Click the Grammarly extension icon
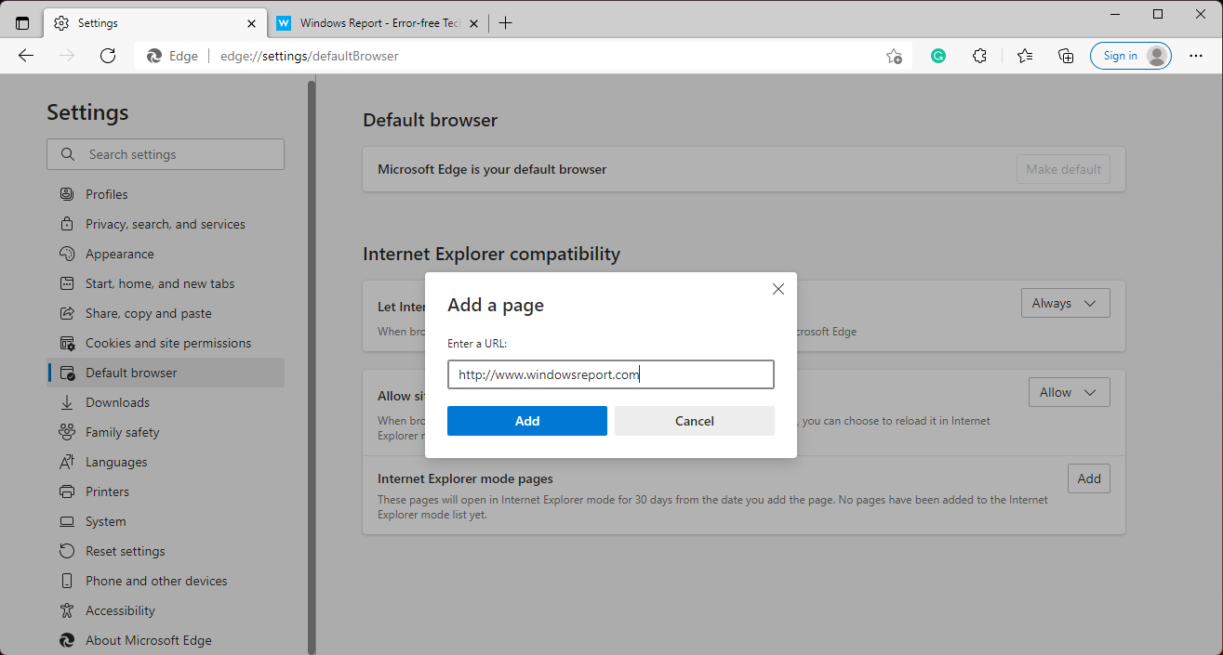Viewport: 1223px width, 655px height. (937, 56)
